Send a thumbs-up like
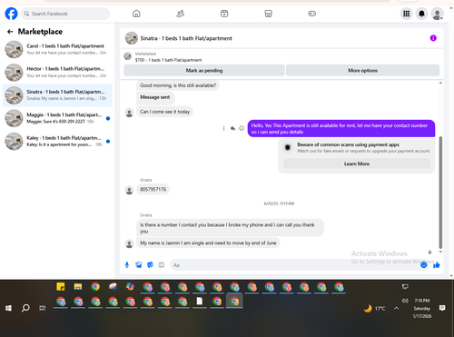This screenshot has height=337, width=454. click(436, 265)
